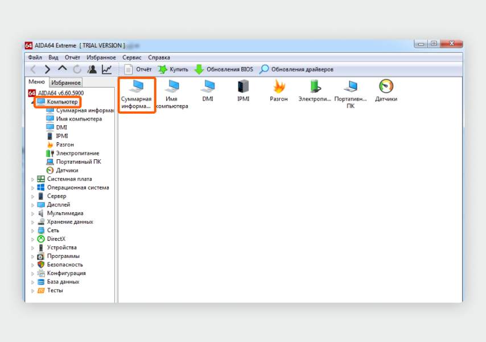Screen dimensions: 486x342
Task: Expand the Сервер node
Action: click(32, 196)
